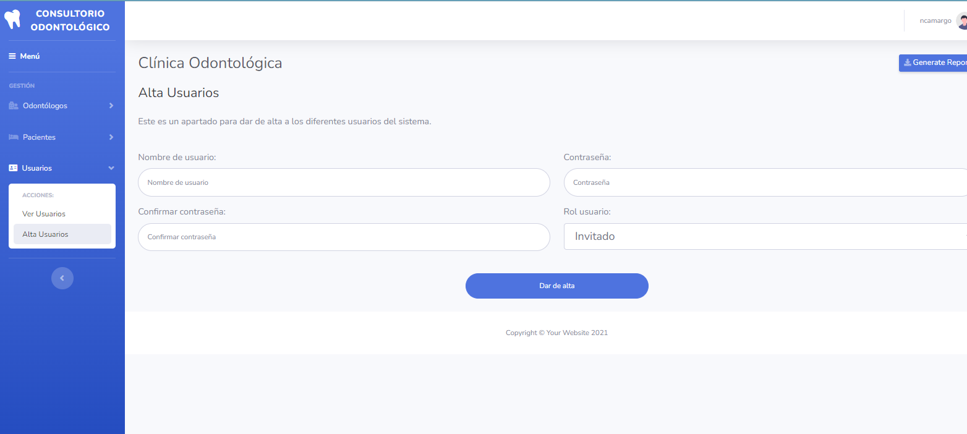Open the Rol usuario dropdown

pyautogui.click(x=765, y=236)
